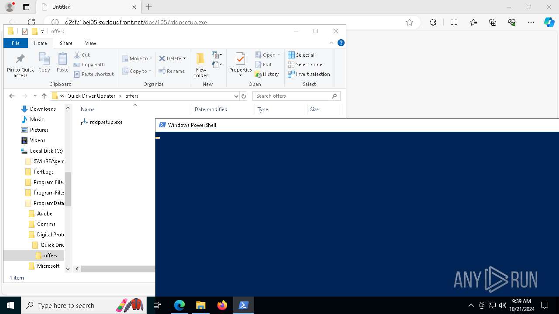
Task: Open Edge Copilot icon
Action: [x=549, y=22]
